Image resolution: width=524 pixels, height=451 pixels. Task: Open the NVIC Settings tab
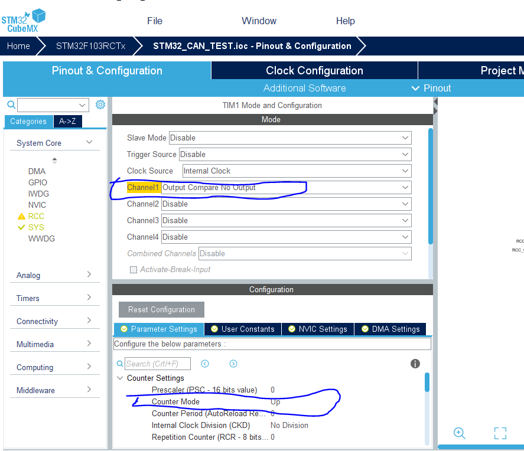click(318, 329)
